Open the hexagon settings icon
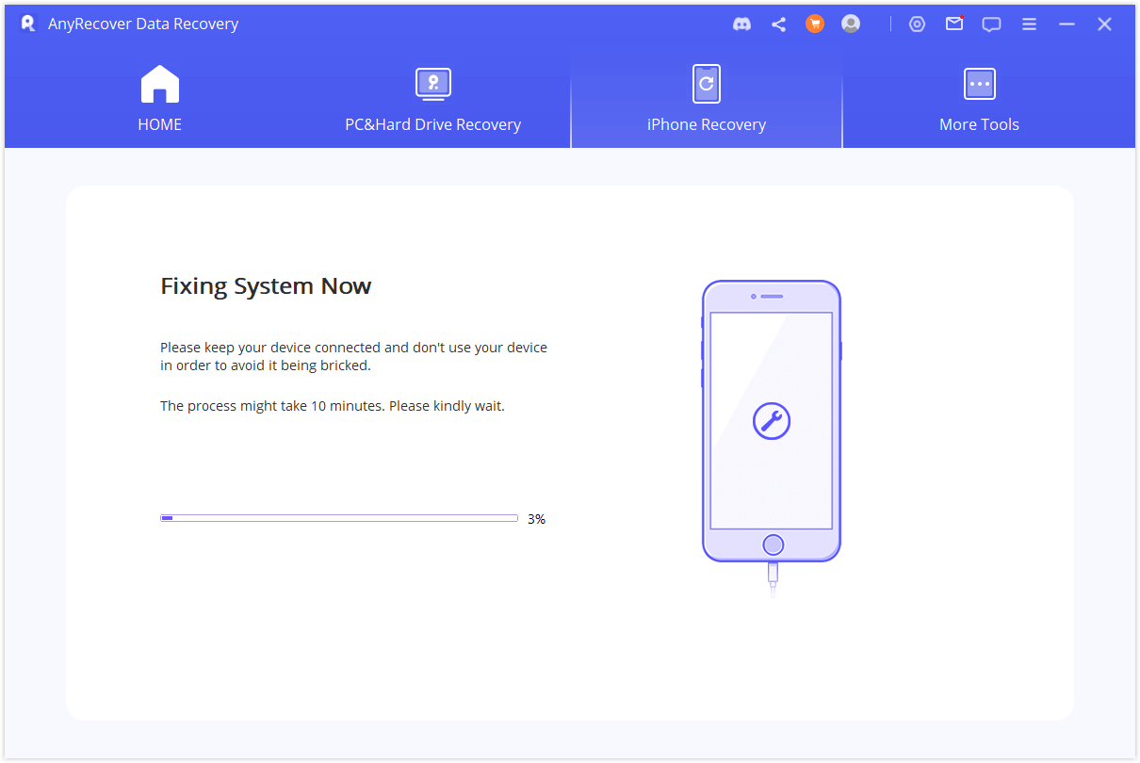Image resolution: width=1140 pixels, height=763 pixels. pyautogui.click(x=917, y=24)
